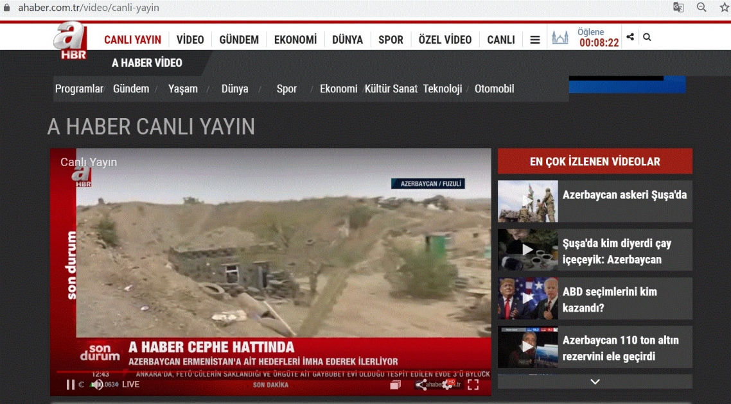The width and height of the screenshot is (731, 404).
Task: Select the Gündem video category
Action: [x=131, y=89]
